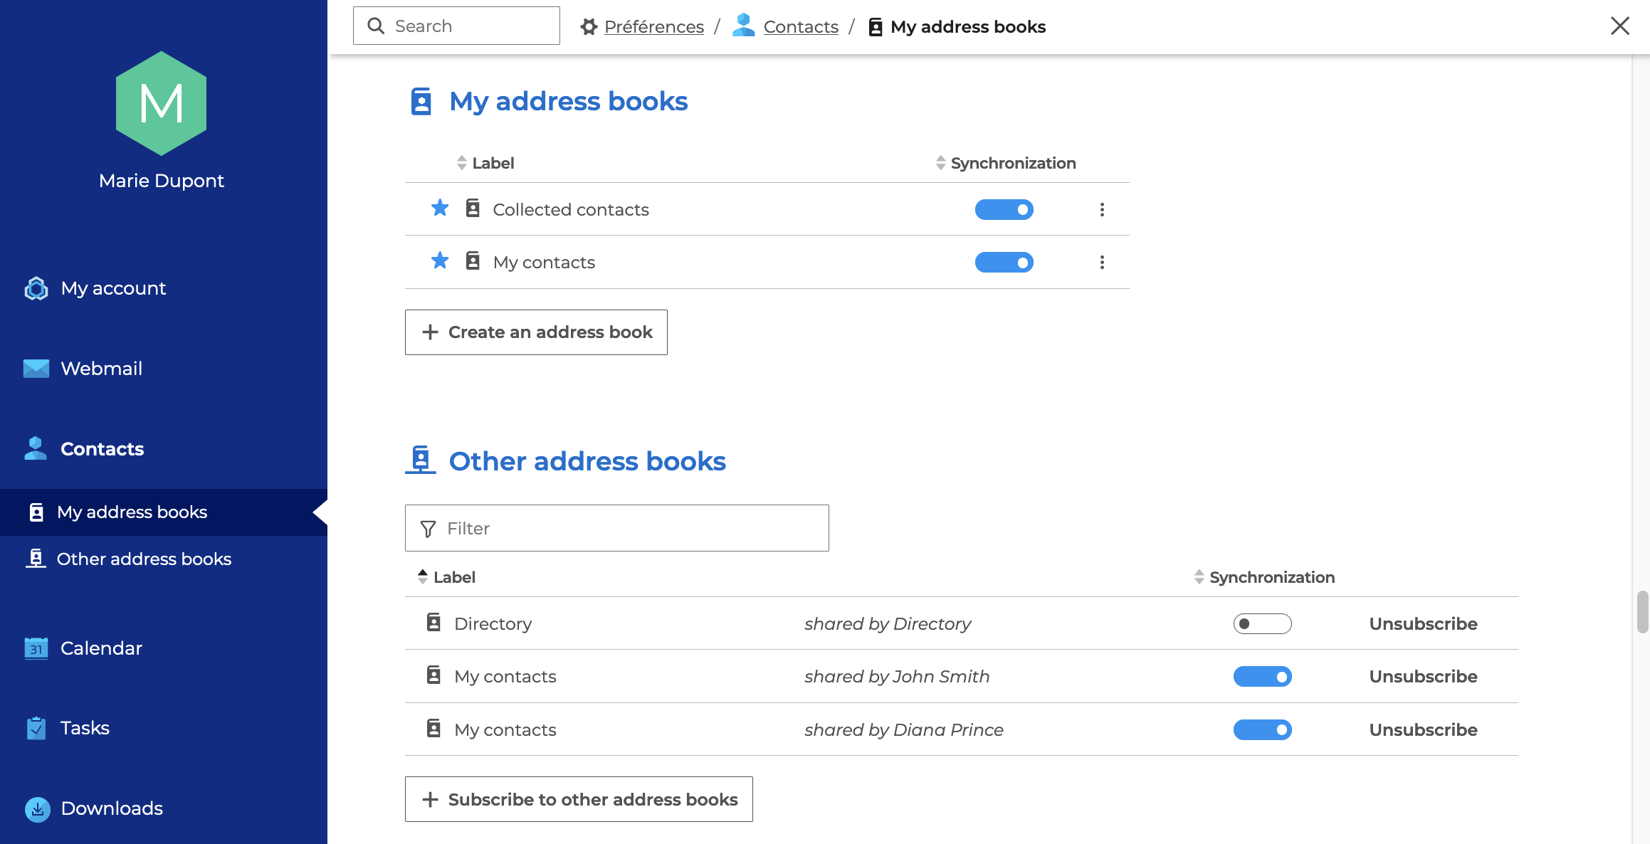Click Create an address book button
Image resolution: width=1650 pixels, height=844 pixels.
536,332
